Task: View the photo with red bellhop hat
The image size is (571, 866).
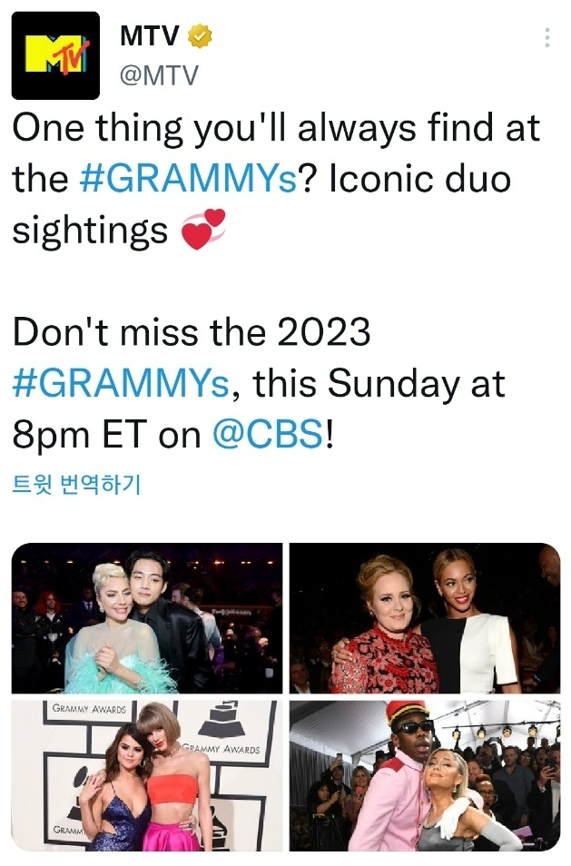Action: pos(424,776)
